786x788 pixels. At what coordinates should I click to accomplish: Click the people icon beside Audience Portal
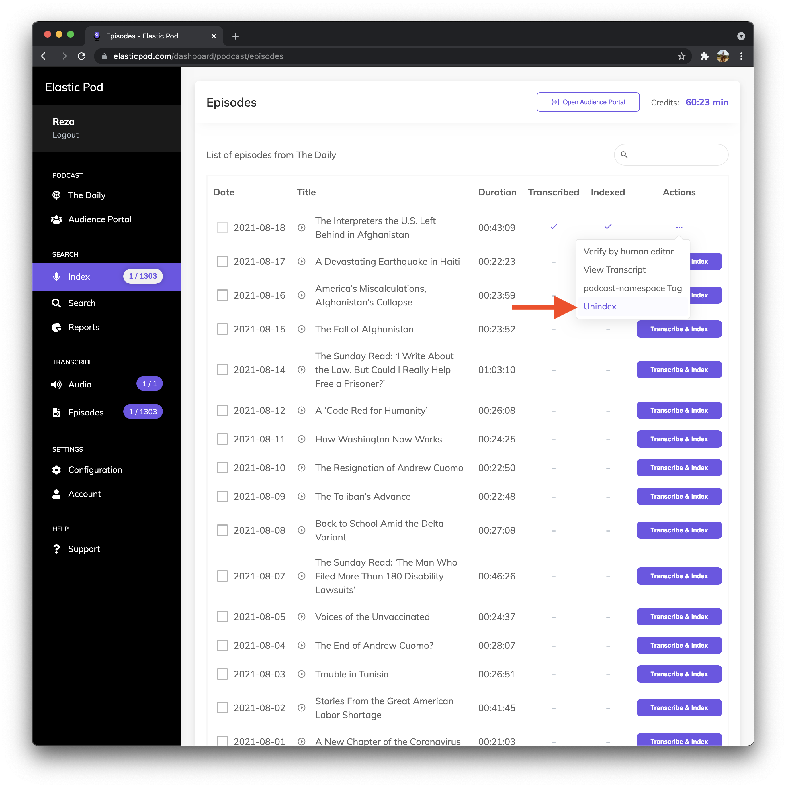click(56, 219)
